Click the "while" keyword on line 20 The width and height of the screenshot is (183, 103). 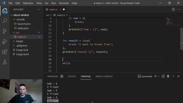pos(66,63)
